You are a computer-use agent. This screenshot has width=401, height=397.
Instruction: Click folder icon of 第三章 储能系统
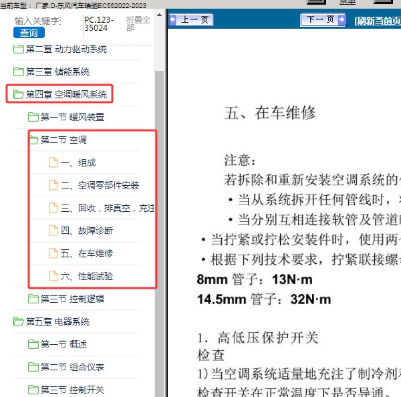[x=19, y=72]
